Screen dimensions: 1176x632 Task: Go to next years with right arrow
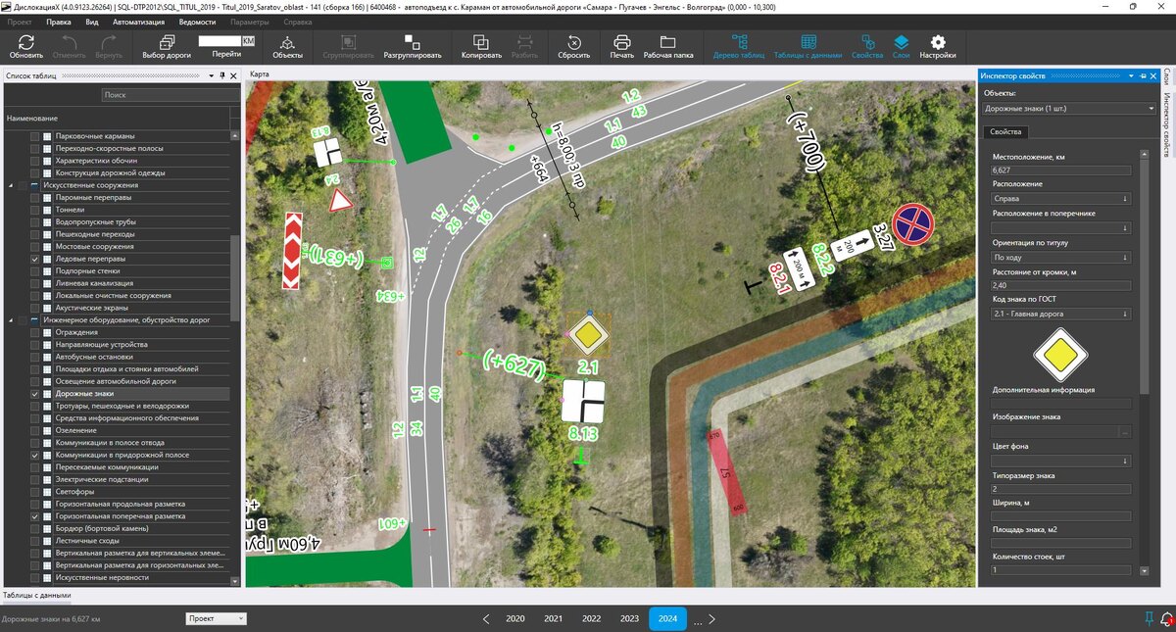click(x=712, y=618)
